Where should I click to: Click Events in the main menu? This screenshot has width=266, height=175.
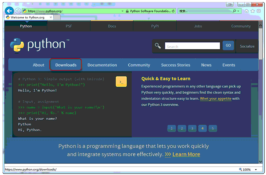click(x=229, y=65)
